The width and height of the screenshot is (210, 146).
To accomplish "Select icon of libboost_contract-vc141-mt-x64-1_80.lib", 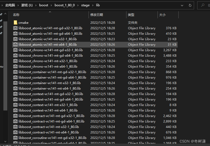I will point(15,132).
